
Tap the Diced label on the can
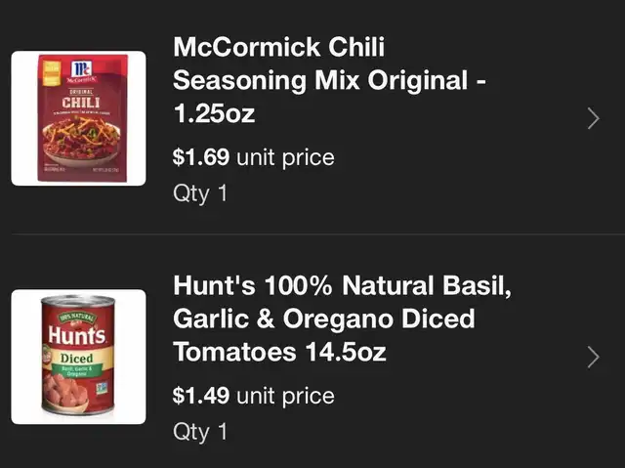click(x=77, y=359)
